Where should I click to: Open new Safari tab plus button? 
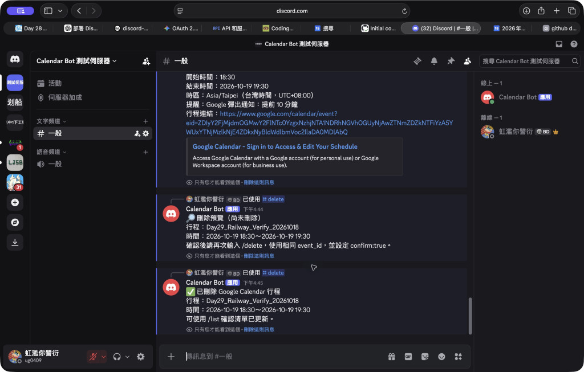click(557, 11)
